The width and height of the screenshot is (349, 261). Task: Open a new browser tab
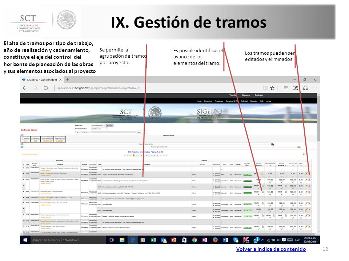pos(68,80)
